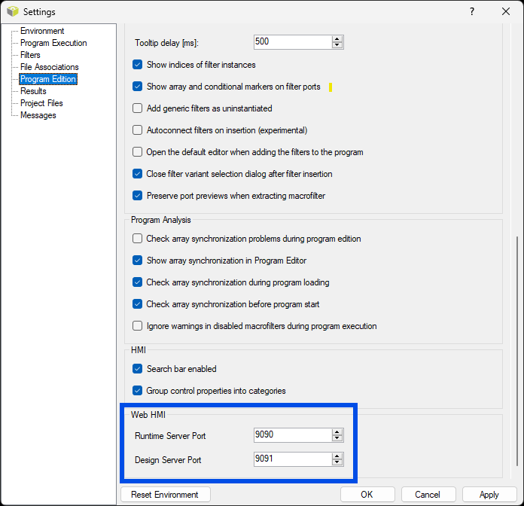Click the Settings window app icon
The width and height of the screenshot is (524, 506).
click(x=13, y=11)
